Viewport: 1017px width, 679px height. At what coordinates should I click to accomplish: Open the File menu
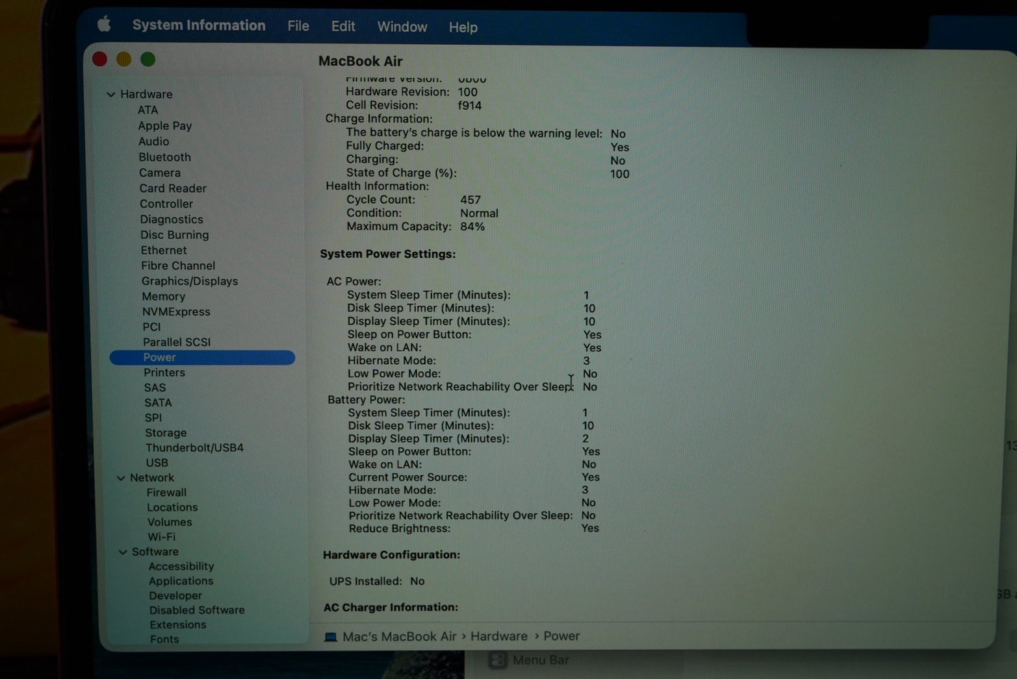pyautogui.click(x=298, y=26)
